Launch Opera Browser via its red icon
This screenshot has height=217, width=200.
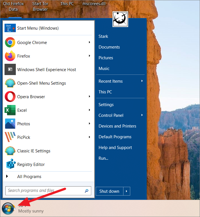tap(10, 97)
